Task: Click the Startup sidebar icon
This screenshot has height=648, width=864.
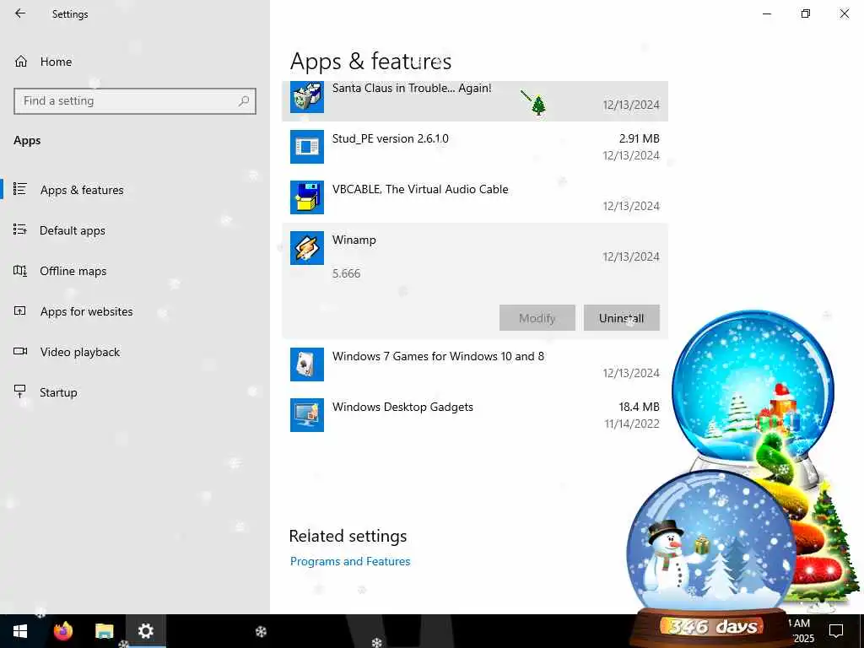Action: (x=20, y=391)
